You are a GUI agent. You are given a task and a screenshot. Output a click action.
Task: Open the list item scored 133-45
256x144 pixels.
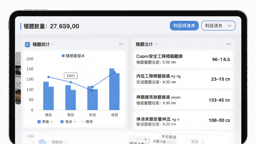tap(183, 100)
